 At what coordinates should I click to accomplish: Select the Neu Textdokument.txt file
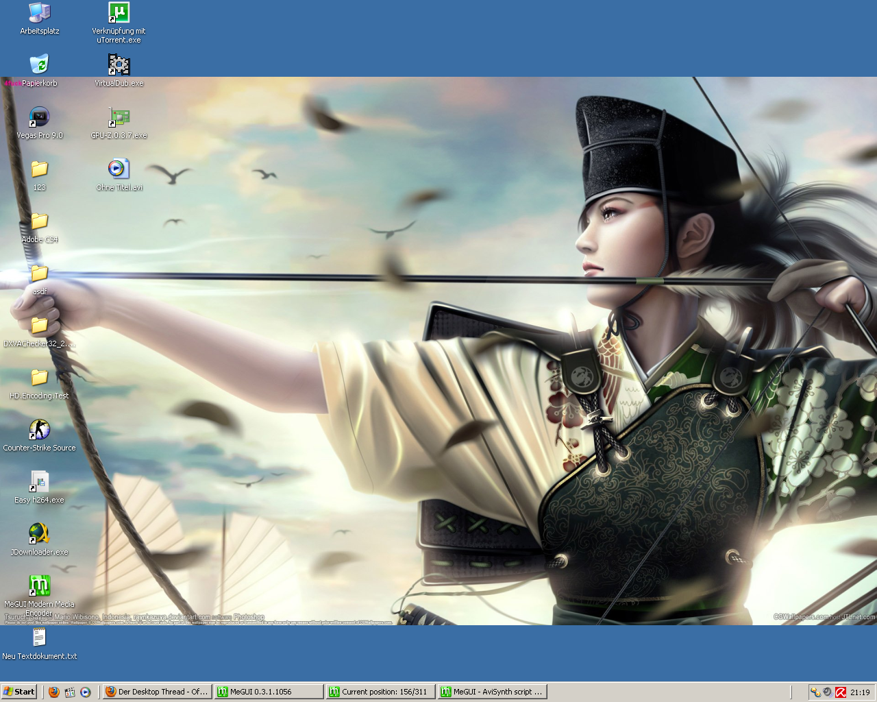pos(39,638)
